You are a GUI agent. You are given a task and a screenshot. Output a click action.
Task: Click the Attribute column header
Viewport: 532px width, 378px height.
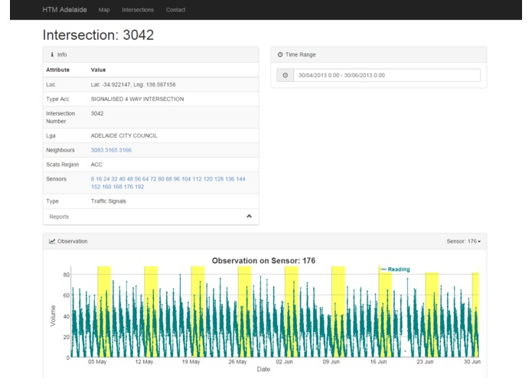57,70
